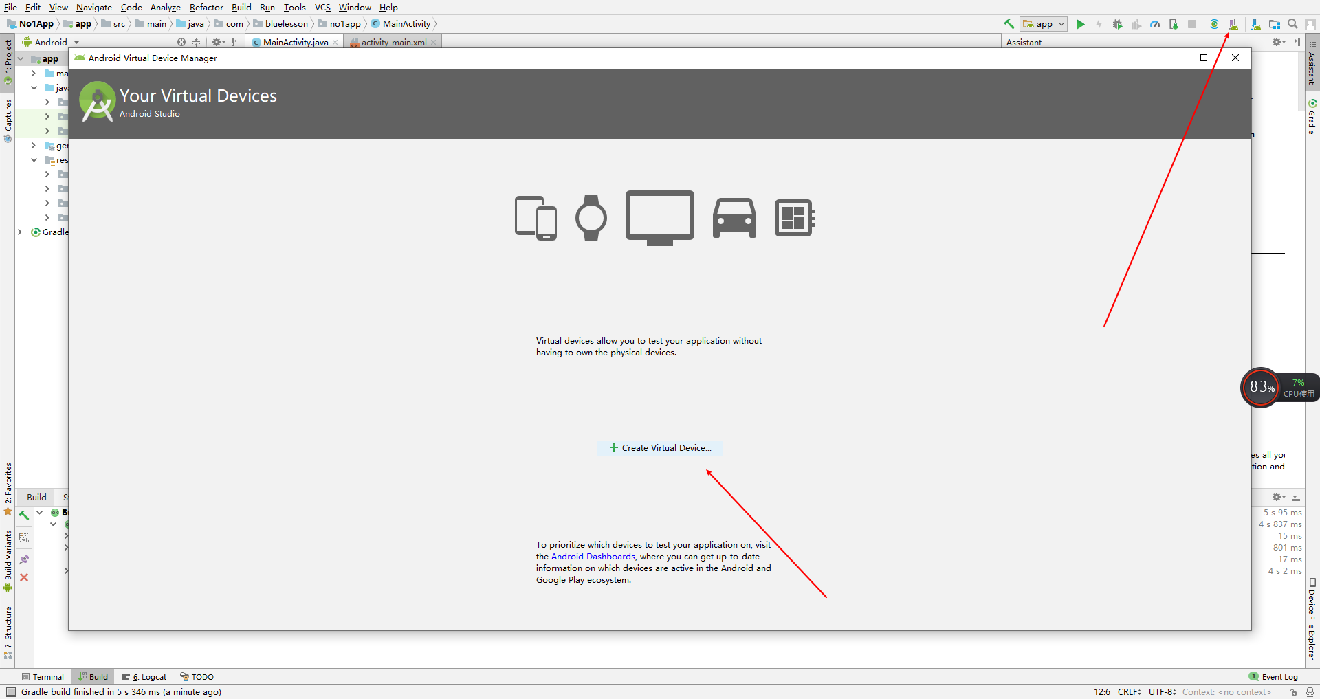Image resolution: width=1320 pixels, height=699 pixels.
Task: Toggle the Captures tool window
Action: (8, 120)
